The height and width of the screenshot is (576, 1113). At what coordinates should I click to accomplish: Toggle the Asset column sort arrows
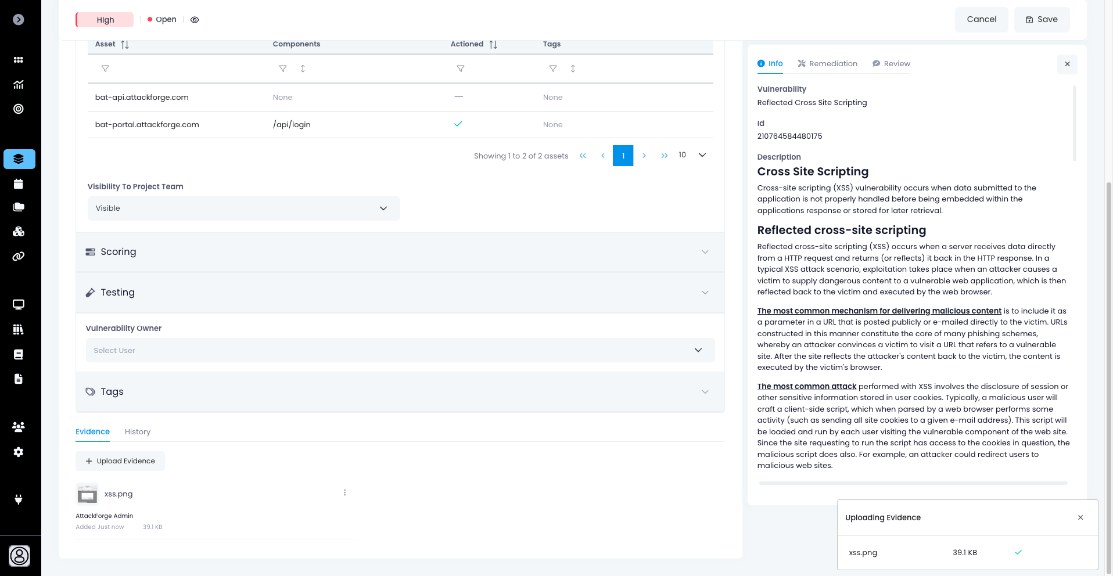[125, 45]
